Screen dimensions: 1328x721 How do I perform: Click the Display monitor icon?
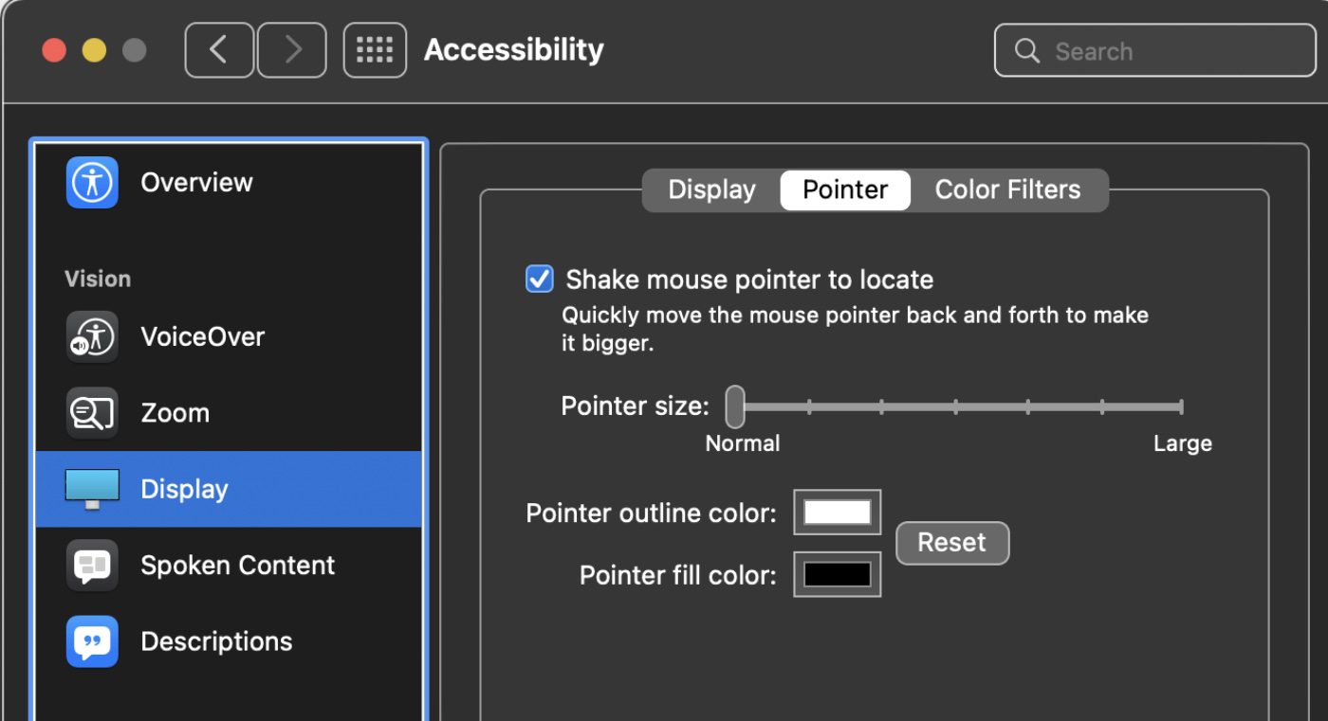point(92,489)
